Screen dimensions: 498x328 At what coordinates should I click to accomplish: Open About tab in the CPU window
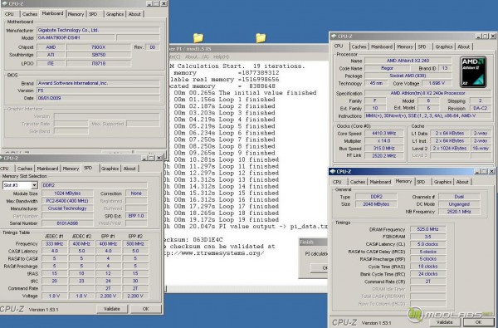tap(464, 47)
